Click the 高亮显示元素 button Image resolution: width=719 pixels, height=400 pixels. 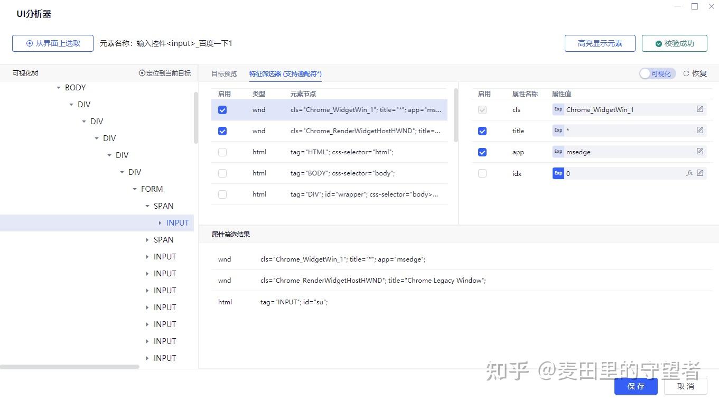coord(600,43)
